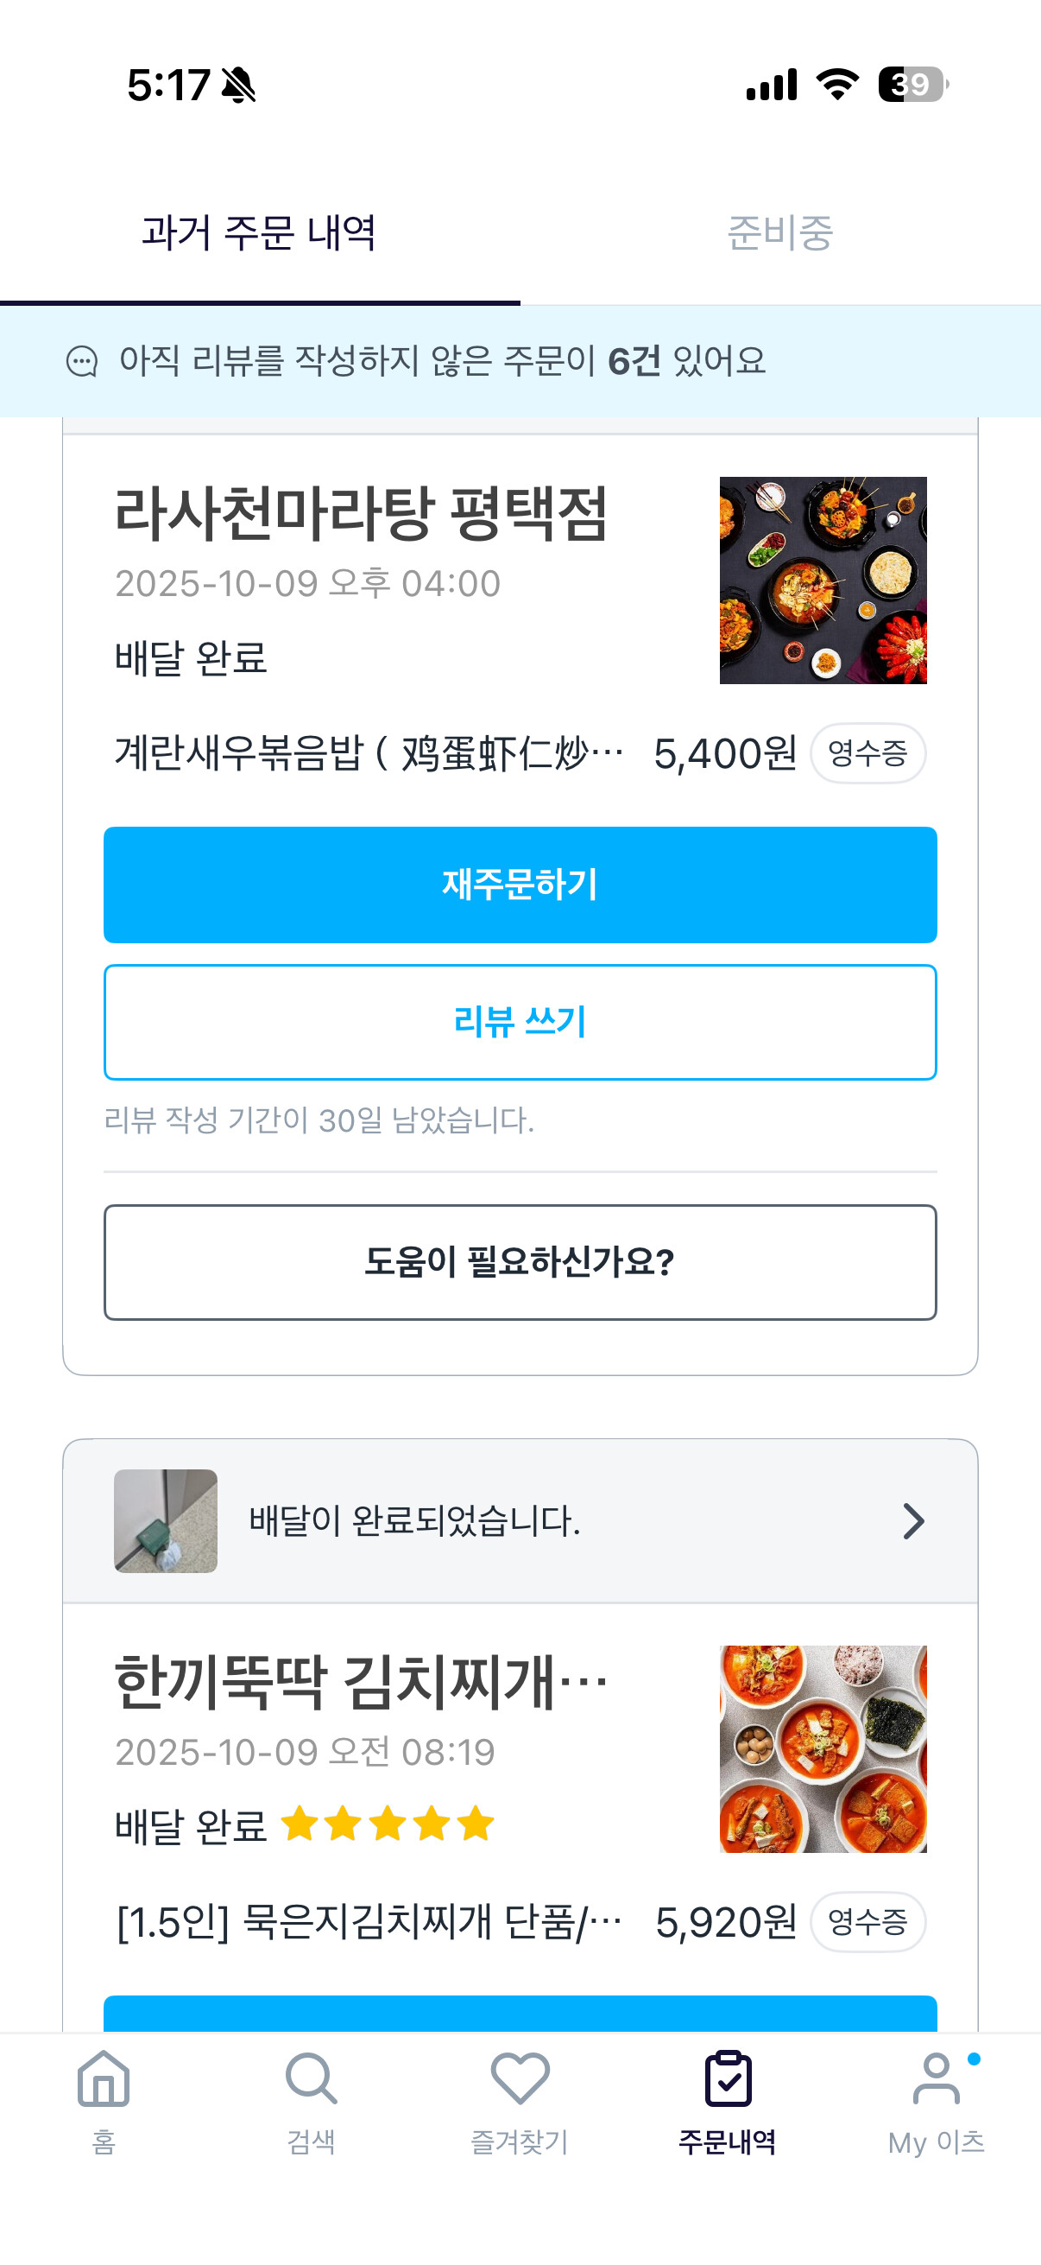
Task: Tap the five-star rating on 김치찌개 order
Action: click(388, 1824)
